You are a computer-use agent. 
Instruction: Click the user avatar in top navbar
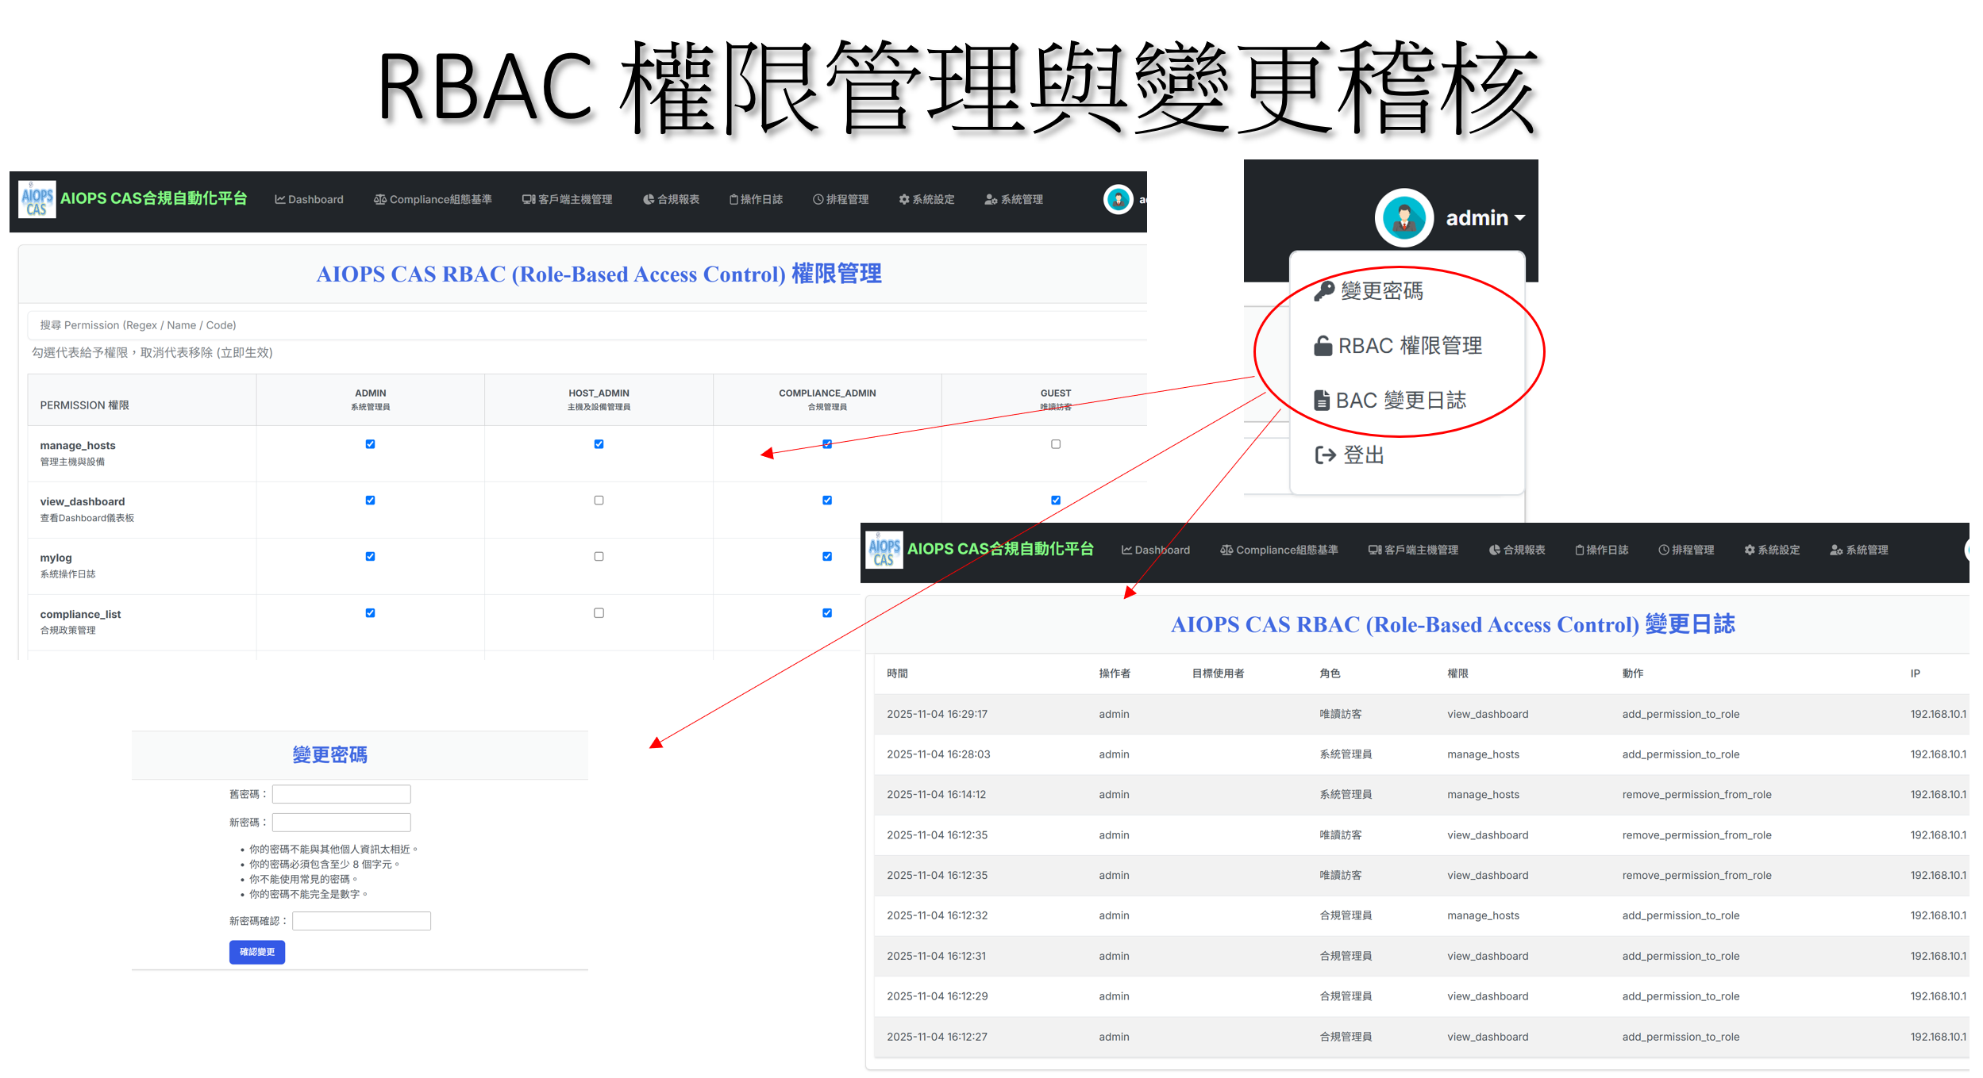point(1118,200)
